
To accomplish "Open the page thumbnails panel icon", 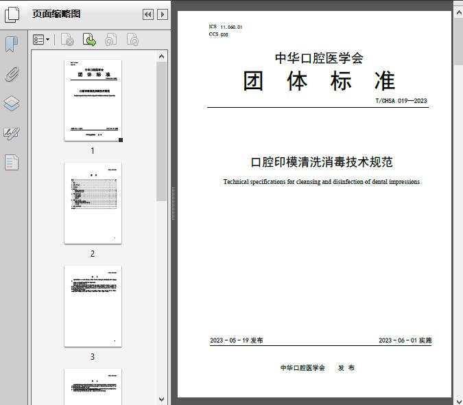I will click(x=12, y=14).
